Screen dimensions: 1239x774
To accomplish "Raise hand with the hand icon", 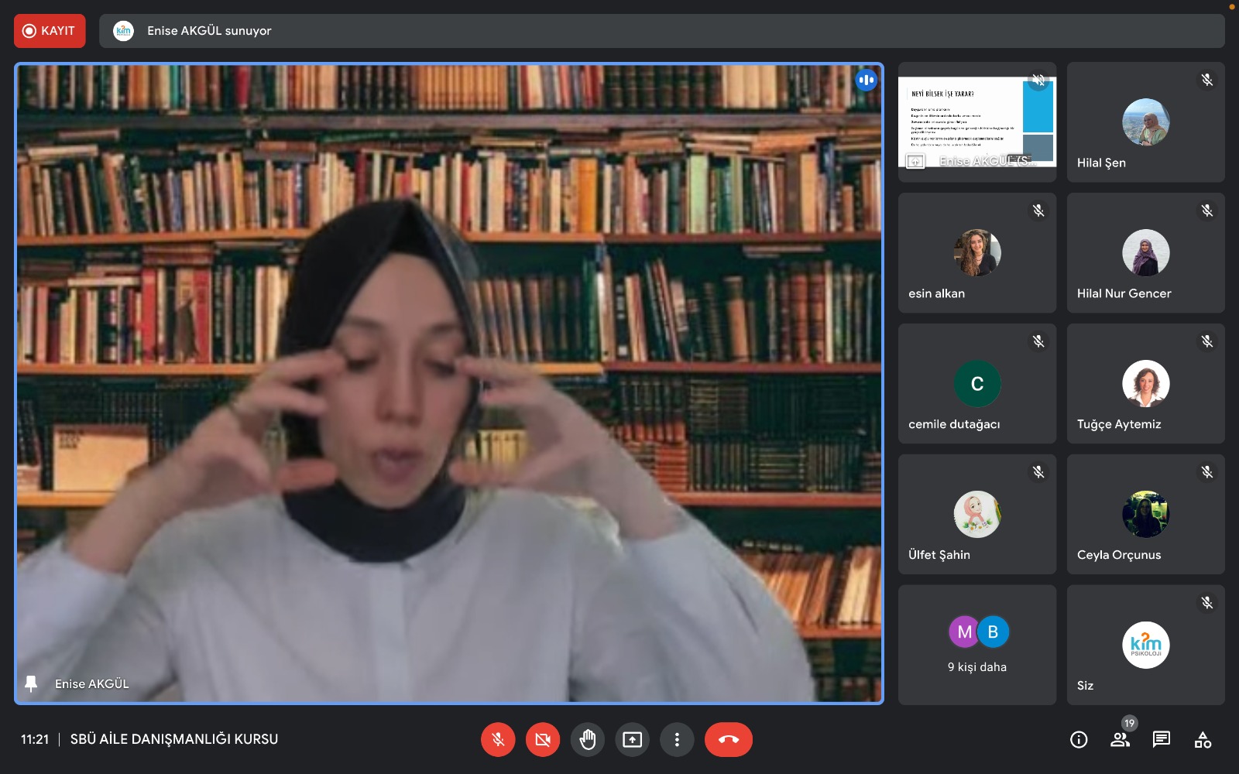I will tap(588, 740).
